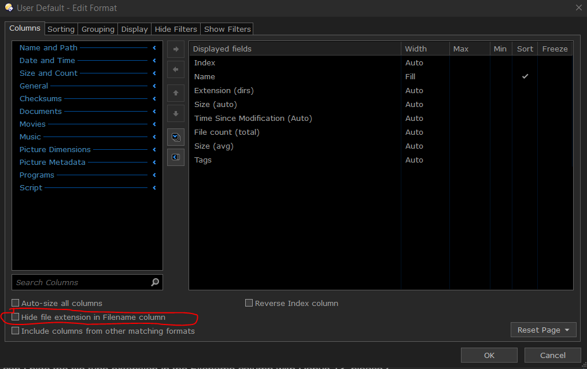
Task: Move selected field up with up-arrow
Action: (x=176, y=93)
